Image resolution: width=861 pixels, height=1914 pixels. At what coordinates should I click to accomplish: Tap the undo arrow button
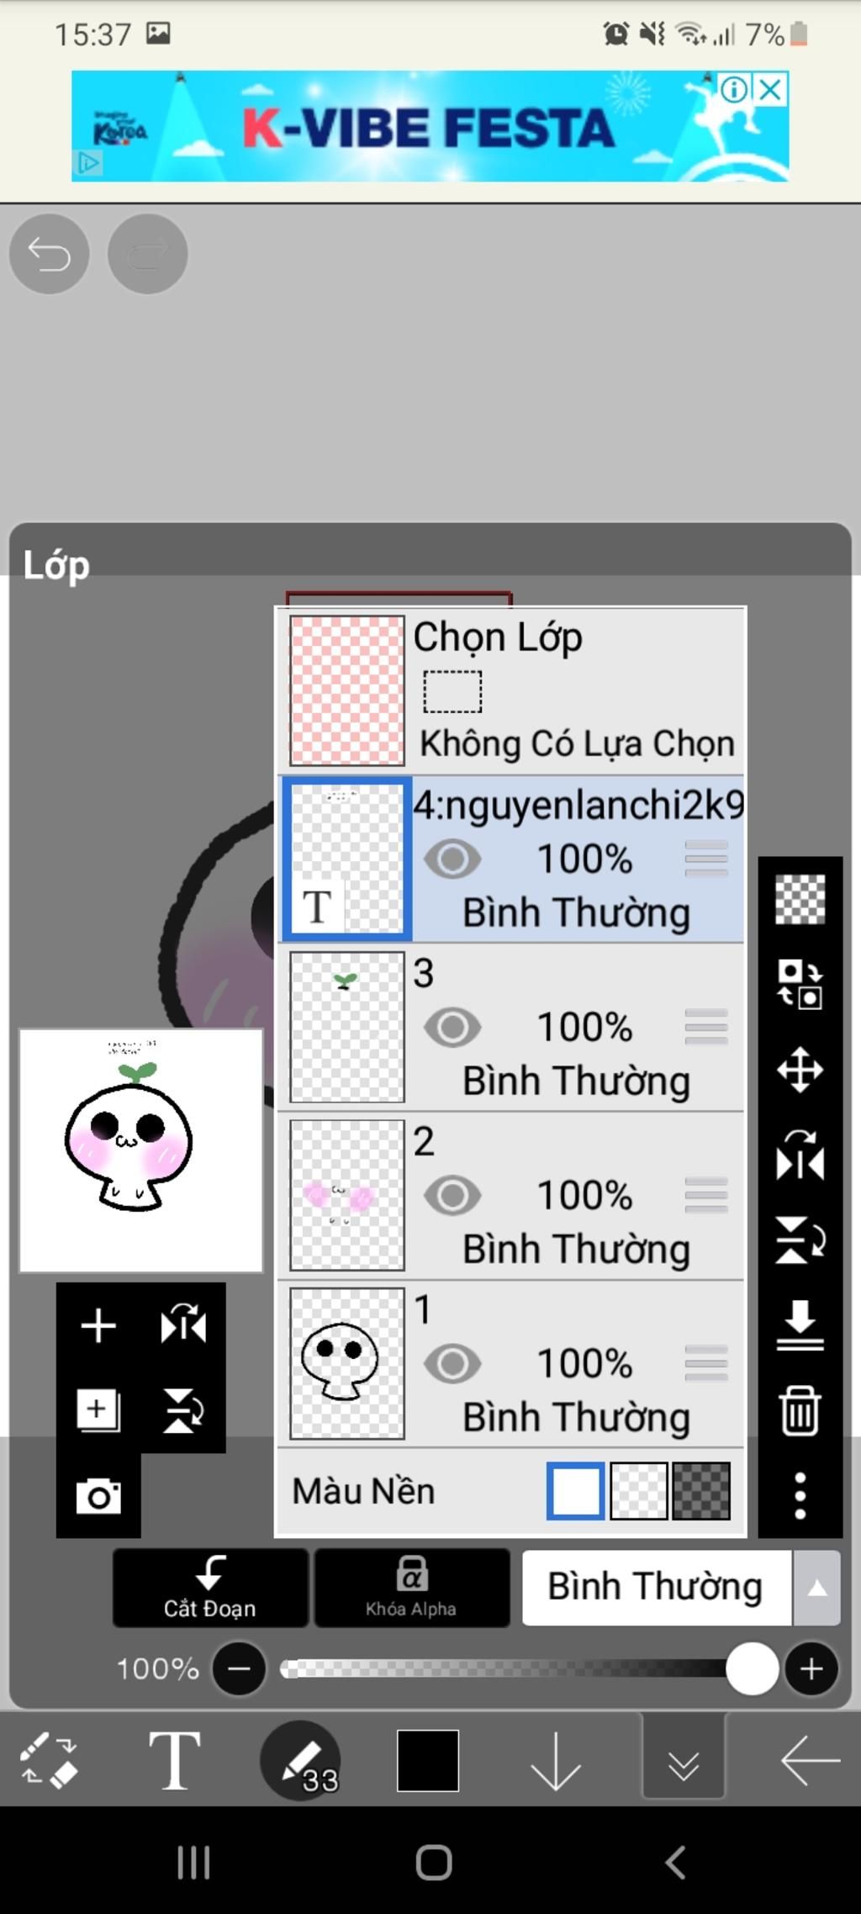click(49, 253)
